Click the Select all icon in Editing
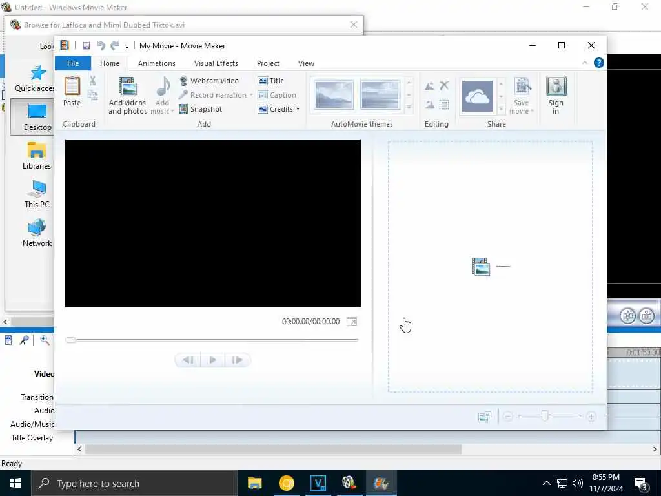This screenshot has height=496, width=661. pyautogui.click(x=444, y=105)
